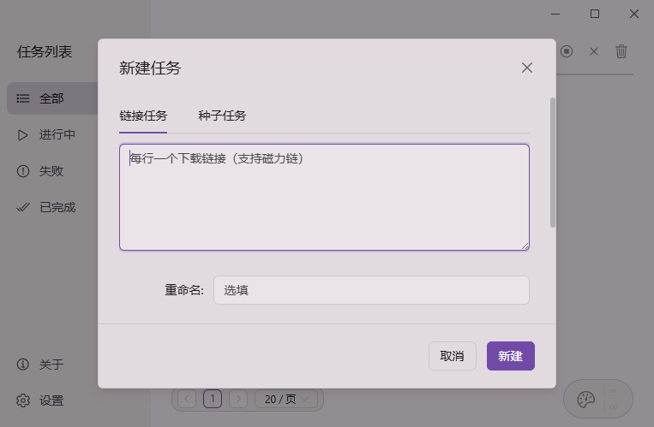Click the 重命名 input field
This screenshot has height=427, width=654.
371,290
